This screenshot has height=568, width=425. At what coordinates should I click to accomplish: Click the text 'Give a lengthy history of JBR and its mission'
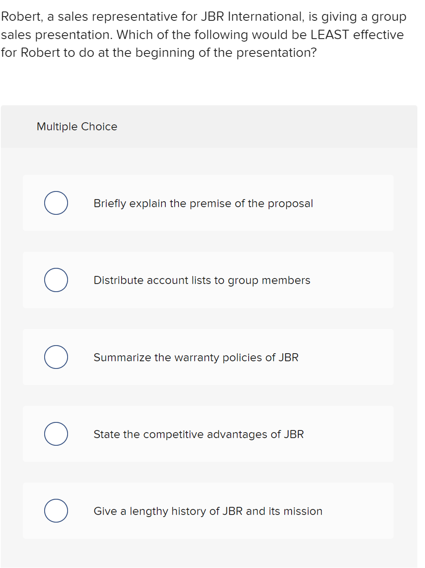click(208, 511)
